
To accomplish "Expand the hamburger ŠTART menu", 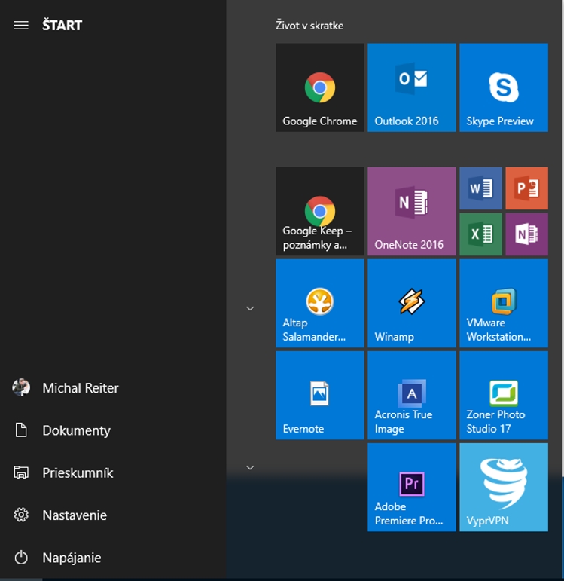I will 21,25.
